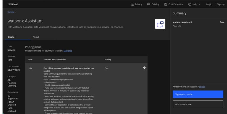This screenshot has width=227, height=114.
Task: Click the Add to estimate button
Action: point(198,104)
